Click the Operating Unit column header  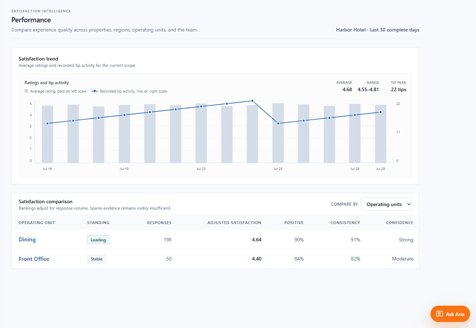click(x=37, y=223)
